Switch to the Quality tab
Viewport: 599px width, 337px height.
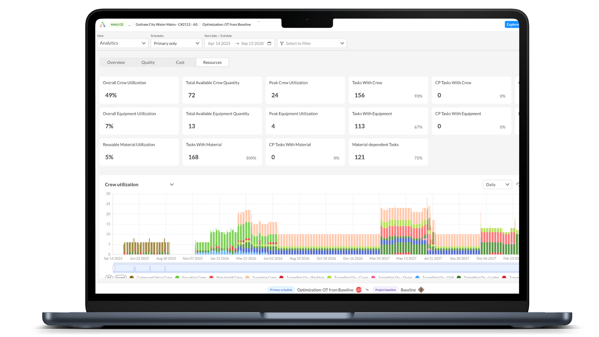click(148, 62)
